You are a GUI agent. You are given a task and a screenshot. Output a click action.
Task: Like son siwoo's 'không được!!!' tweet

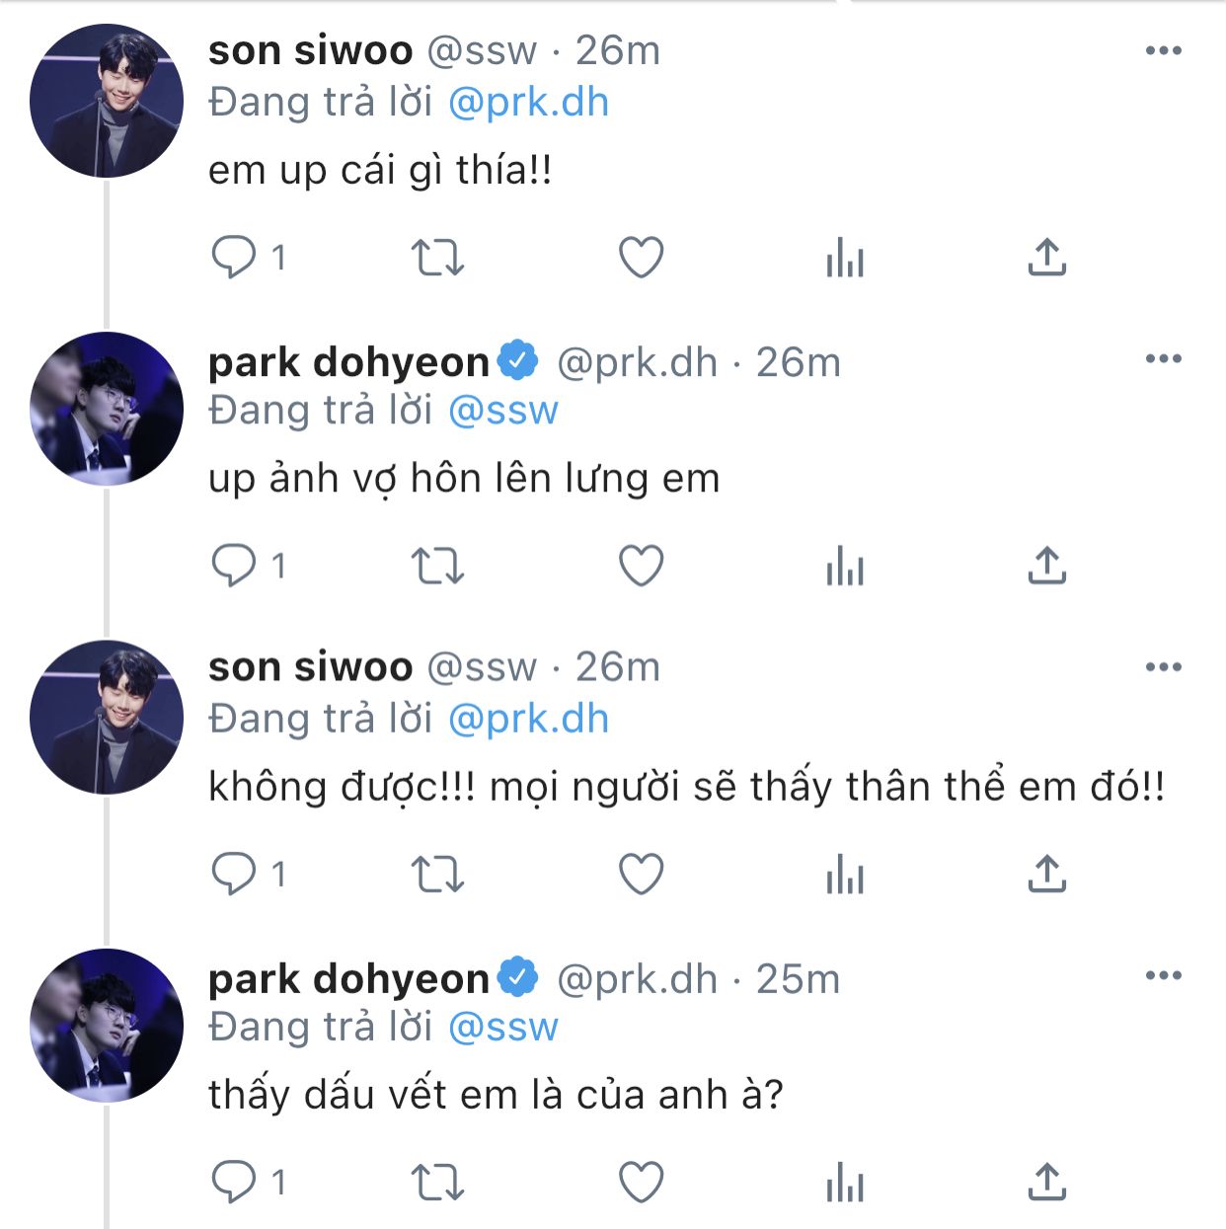641,874
